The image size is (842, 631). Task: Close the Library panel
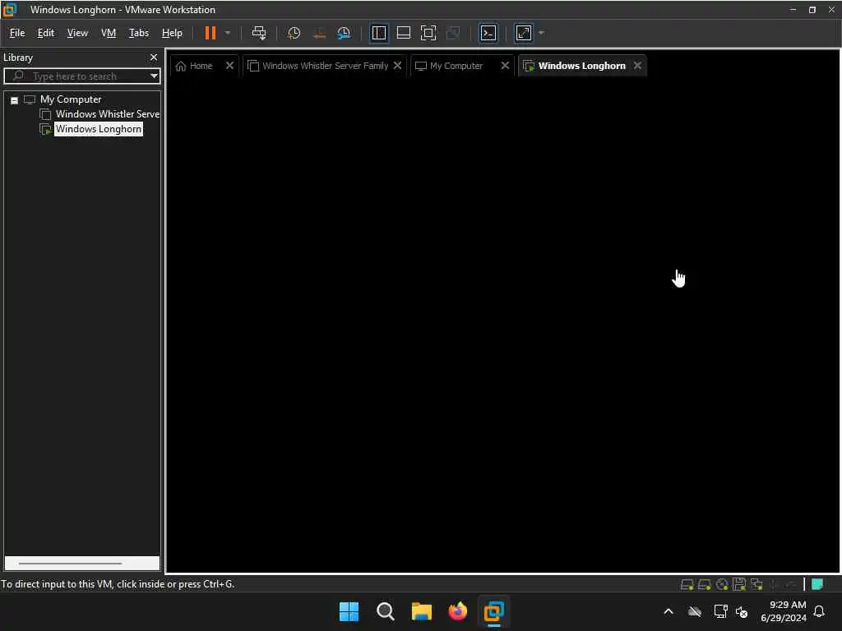tap(154, 58)
